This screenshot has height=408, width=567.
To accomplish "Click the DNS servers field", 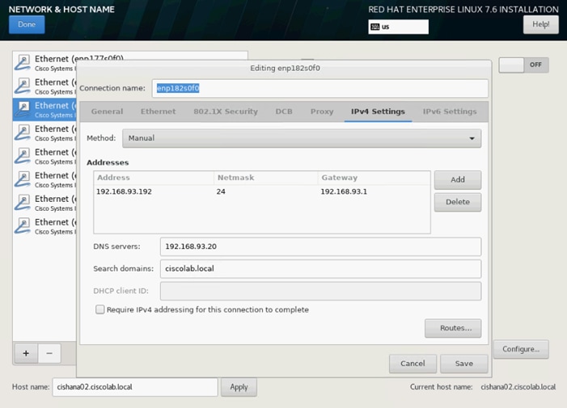I will 320,246.
